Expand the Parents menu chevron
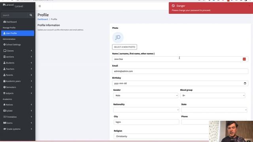Viewport: 253px width, 142px height. [31, 75]
